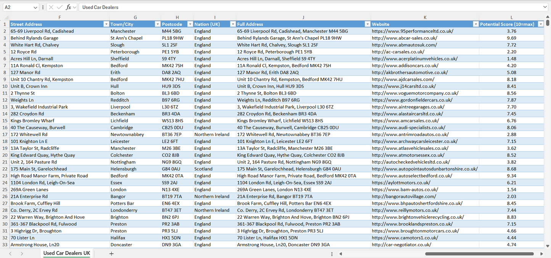Viewport: 551px width, 258px height.
Task: Select column J header
Action: pyautogui.click(x=303, y=17)
